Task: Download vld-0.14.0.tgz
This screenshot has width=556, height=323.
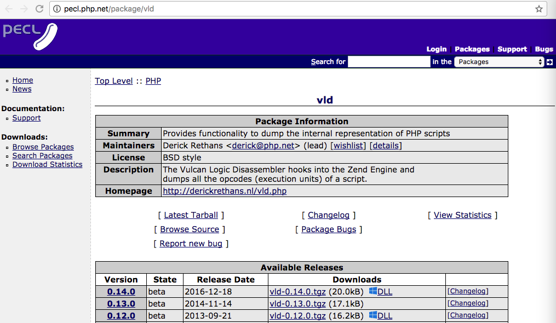Action: click(x=297, y=292)
